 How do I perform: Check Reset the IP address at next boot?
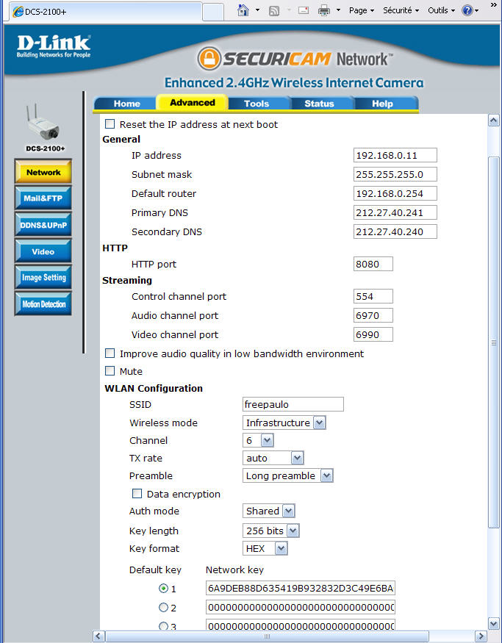tap(110, 124)
